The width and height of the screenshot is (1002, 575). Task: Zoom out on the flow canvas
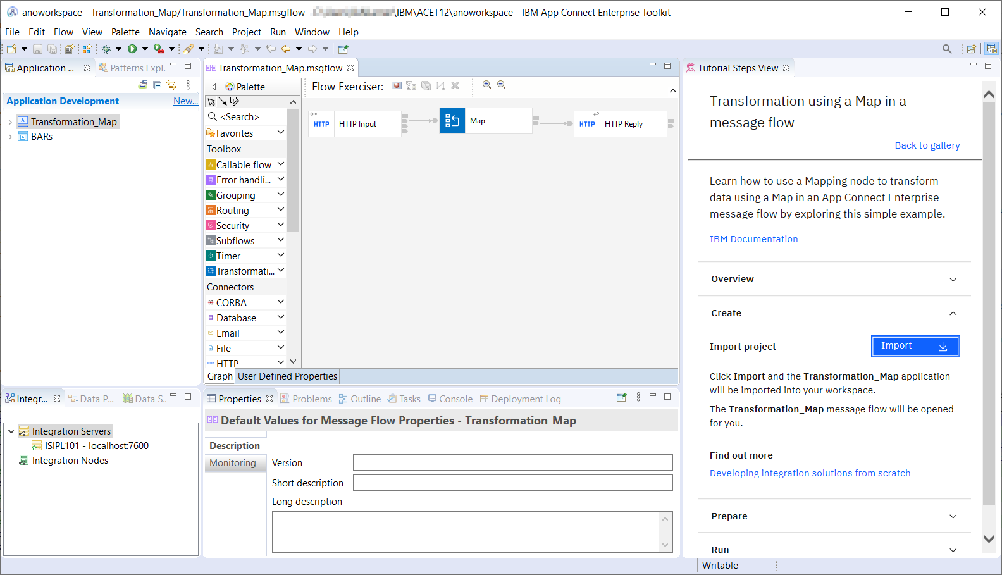click(502, 85)
